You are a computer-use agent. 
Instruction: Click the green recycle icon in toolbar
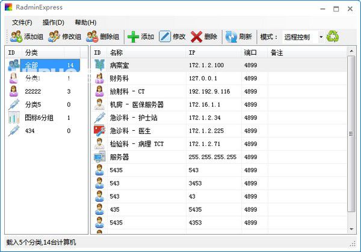(333, 36)
